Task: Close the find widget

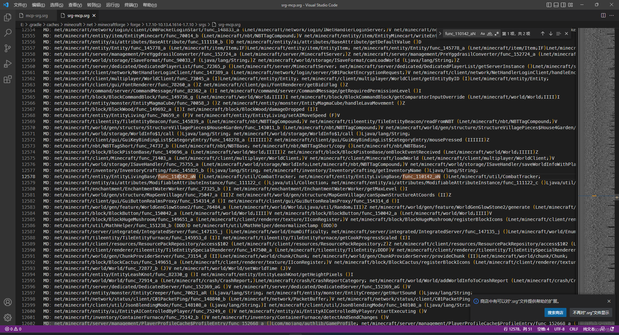Action: [x=566, y=33]
